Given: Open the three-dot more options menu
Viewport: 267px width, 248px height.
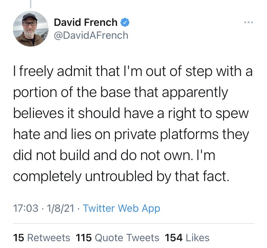Looking at the screenshot, I should tap(249, 23).
